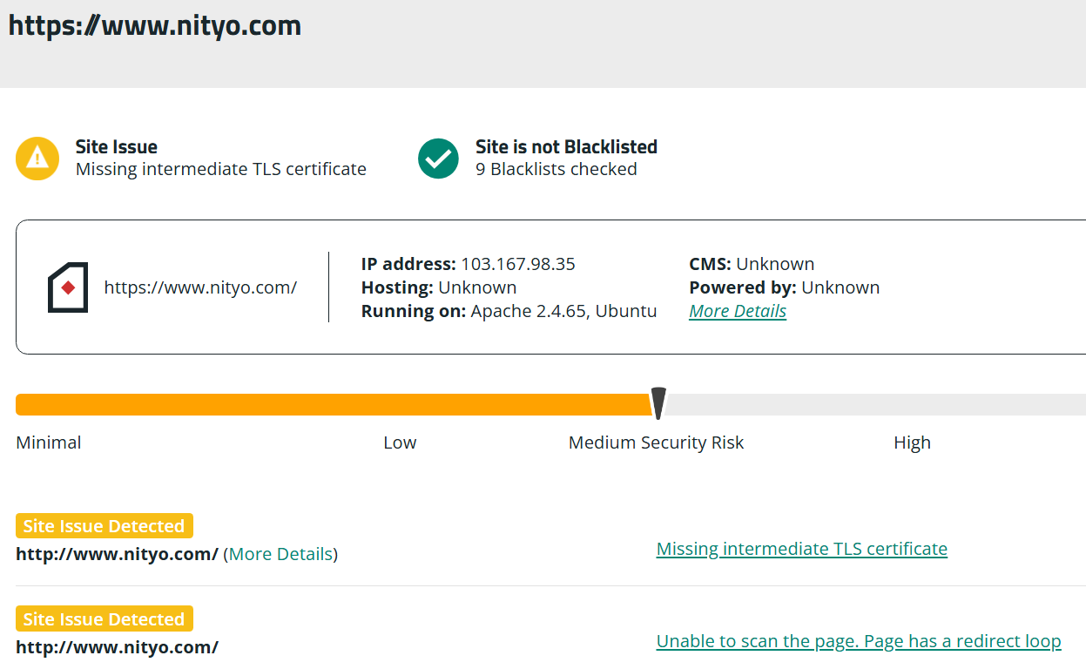1086x669 pixels.
Task: Click the Medium Security Risk label
Action: click(656, 443)
